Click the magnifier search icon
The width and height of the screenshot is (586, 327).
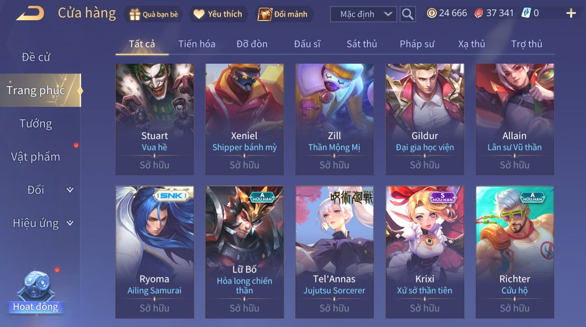point(407,14)
